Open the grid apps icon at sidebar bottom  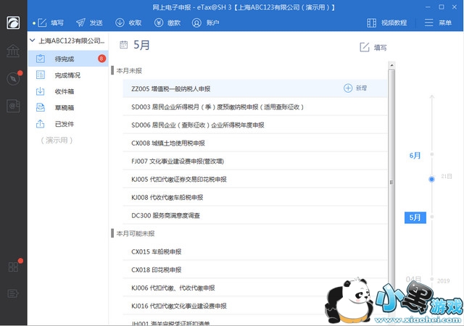[x=13, y=267]
